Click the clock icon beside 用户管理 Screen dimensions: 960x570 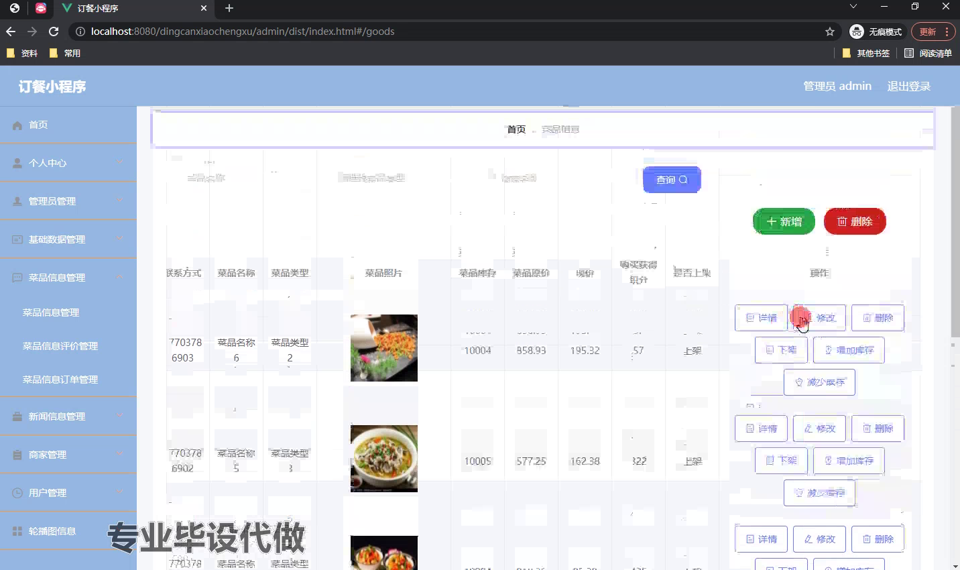coord(17,493)
